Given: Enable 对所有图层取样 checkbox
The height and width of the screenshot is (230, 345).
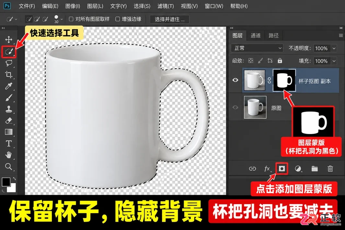Looking at the screenshot, I should [71, 19].
